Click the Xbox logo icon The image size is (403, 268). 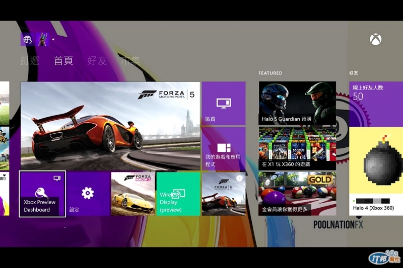click(375, 40)
